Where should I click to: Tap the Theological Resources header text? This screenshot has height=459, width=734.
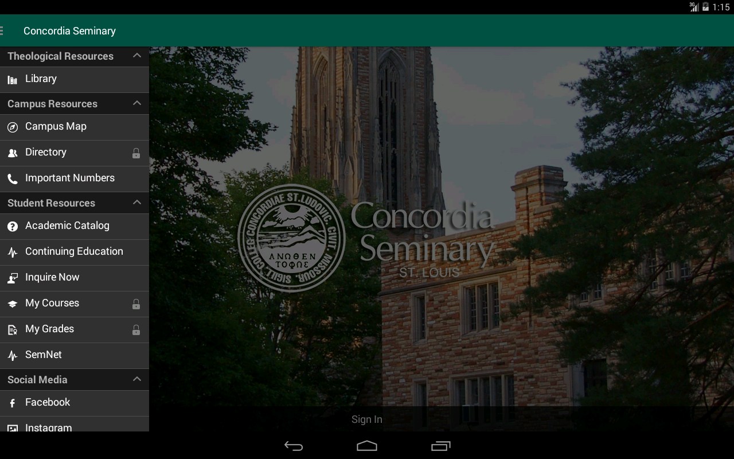coord(60,56)
